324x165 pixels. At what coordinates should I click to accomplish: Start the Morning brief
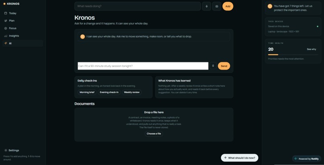87,92
